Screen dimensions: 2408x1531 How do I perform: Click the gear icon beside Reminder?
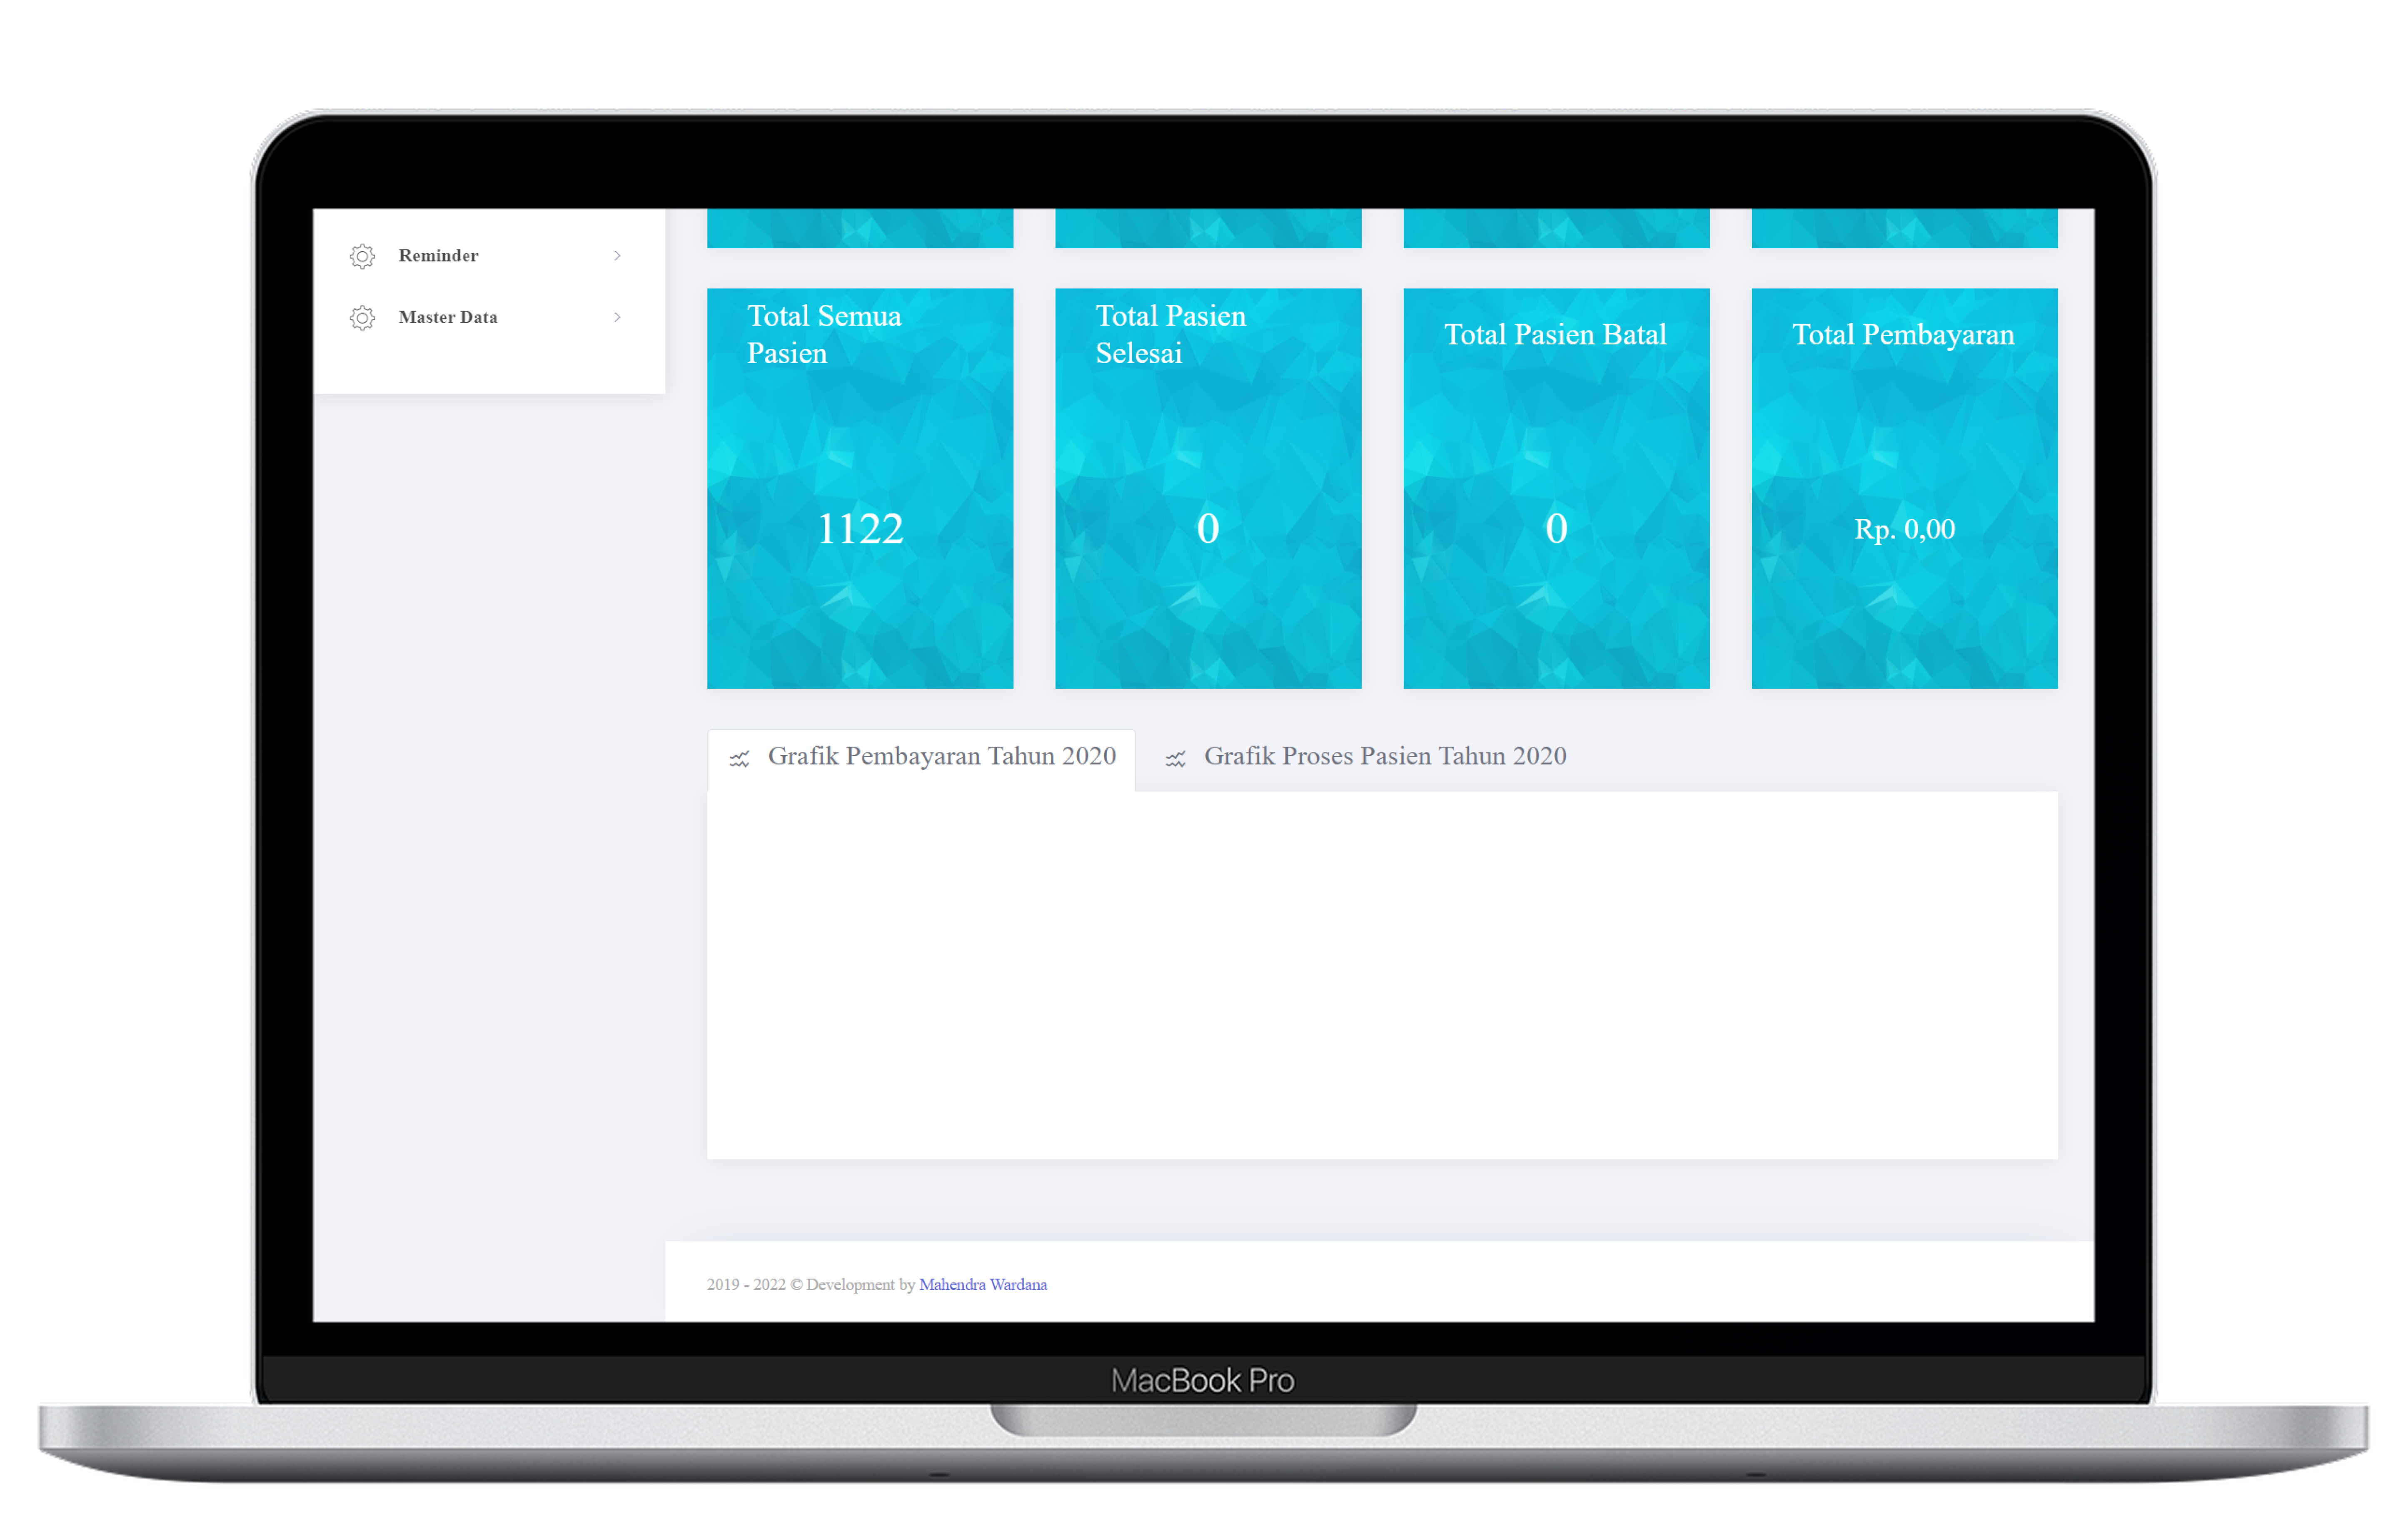tap(362, 256)
